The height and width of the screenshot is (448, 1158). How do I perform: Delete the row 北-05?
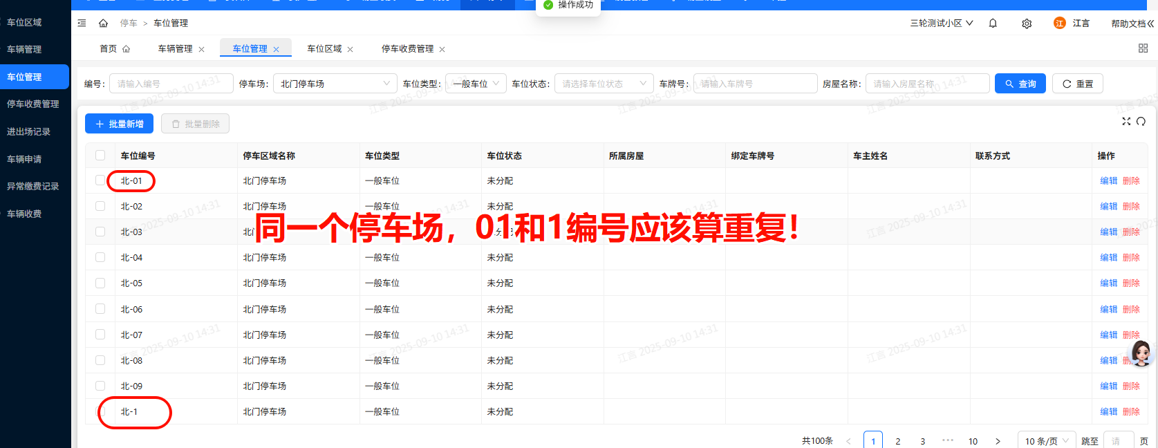click(x=1131, y=283)
